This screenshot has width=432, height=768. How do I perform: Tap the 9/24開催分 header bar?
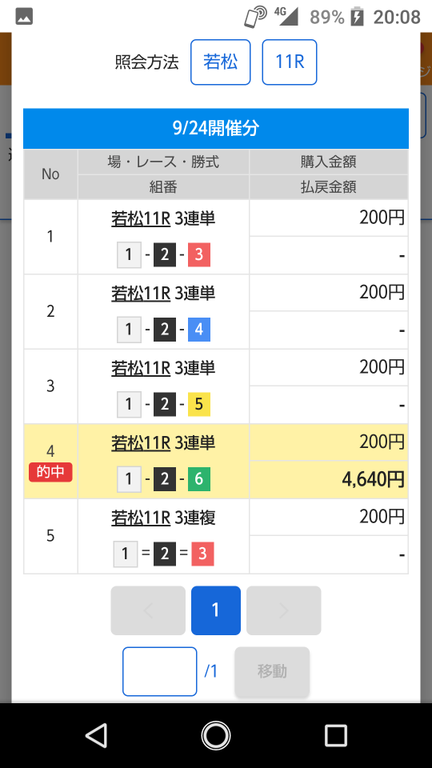216,128
